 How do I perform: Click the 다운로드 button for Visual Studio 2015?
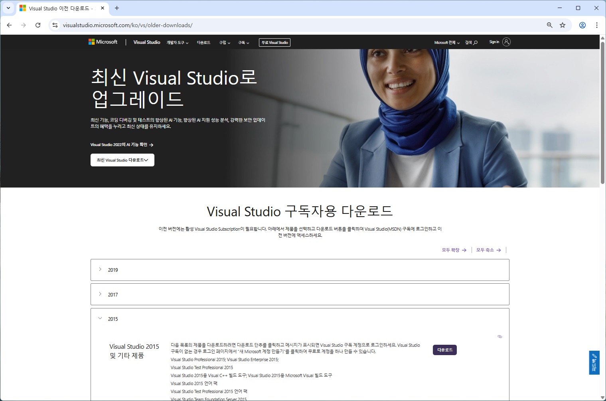click(x=445, y=350)
